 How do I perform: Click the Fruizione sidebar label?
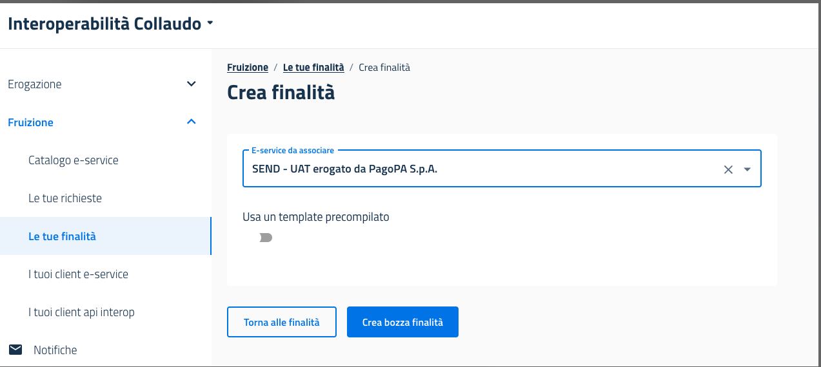coord(31,122)
